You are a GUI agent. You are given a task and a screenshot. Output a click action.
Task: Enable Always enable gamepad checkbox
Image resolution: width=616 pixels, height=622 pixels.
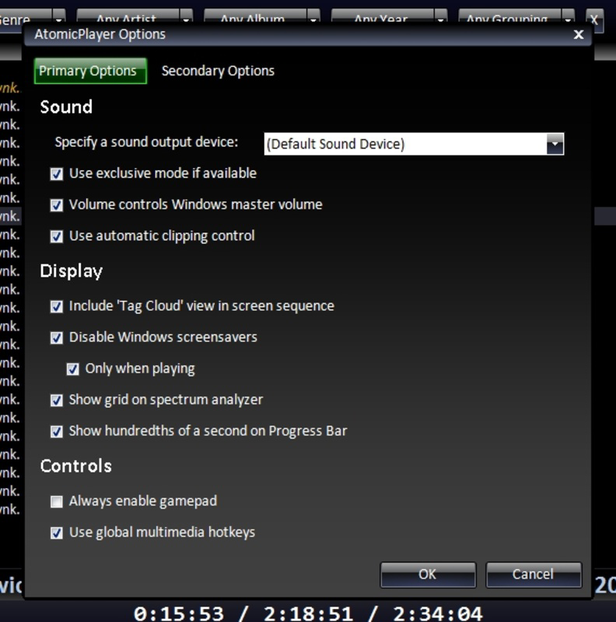click(x=56, y=501)
